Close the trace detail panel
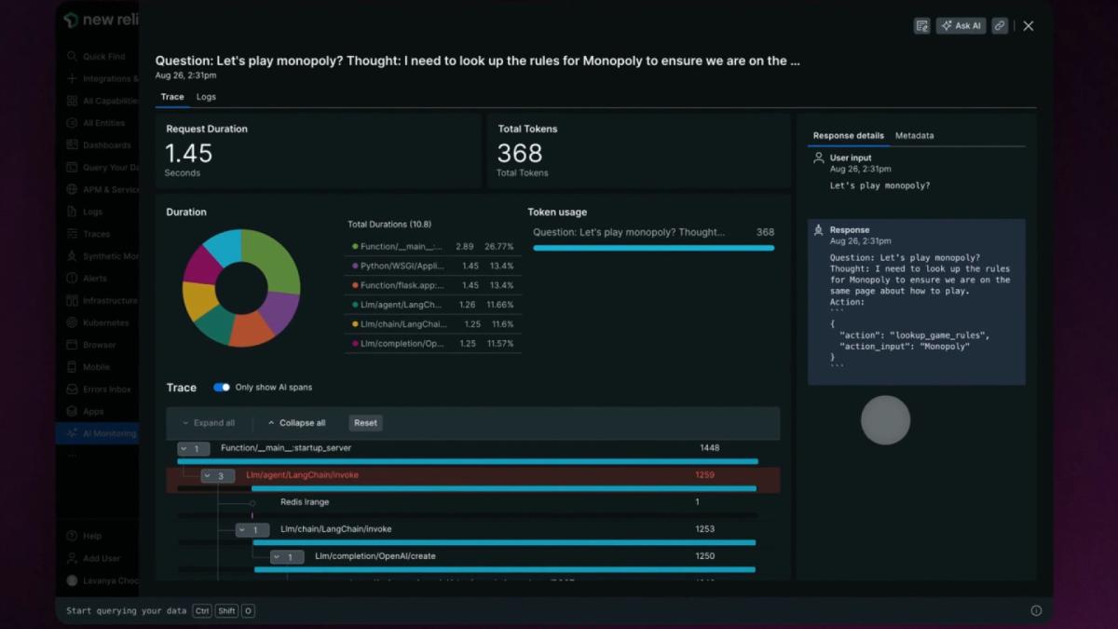This screenshot has width=1118, height=629. 1029,26
